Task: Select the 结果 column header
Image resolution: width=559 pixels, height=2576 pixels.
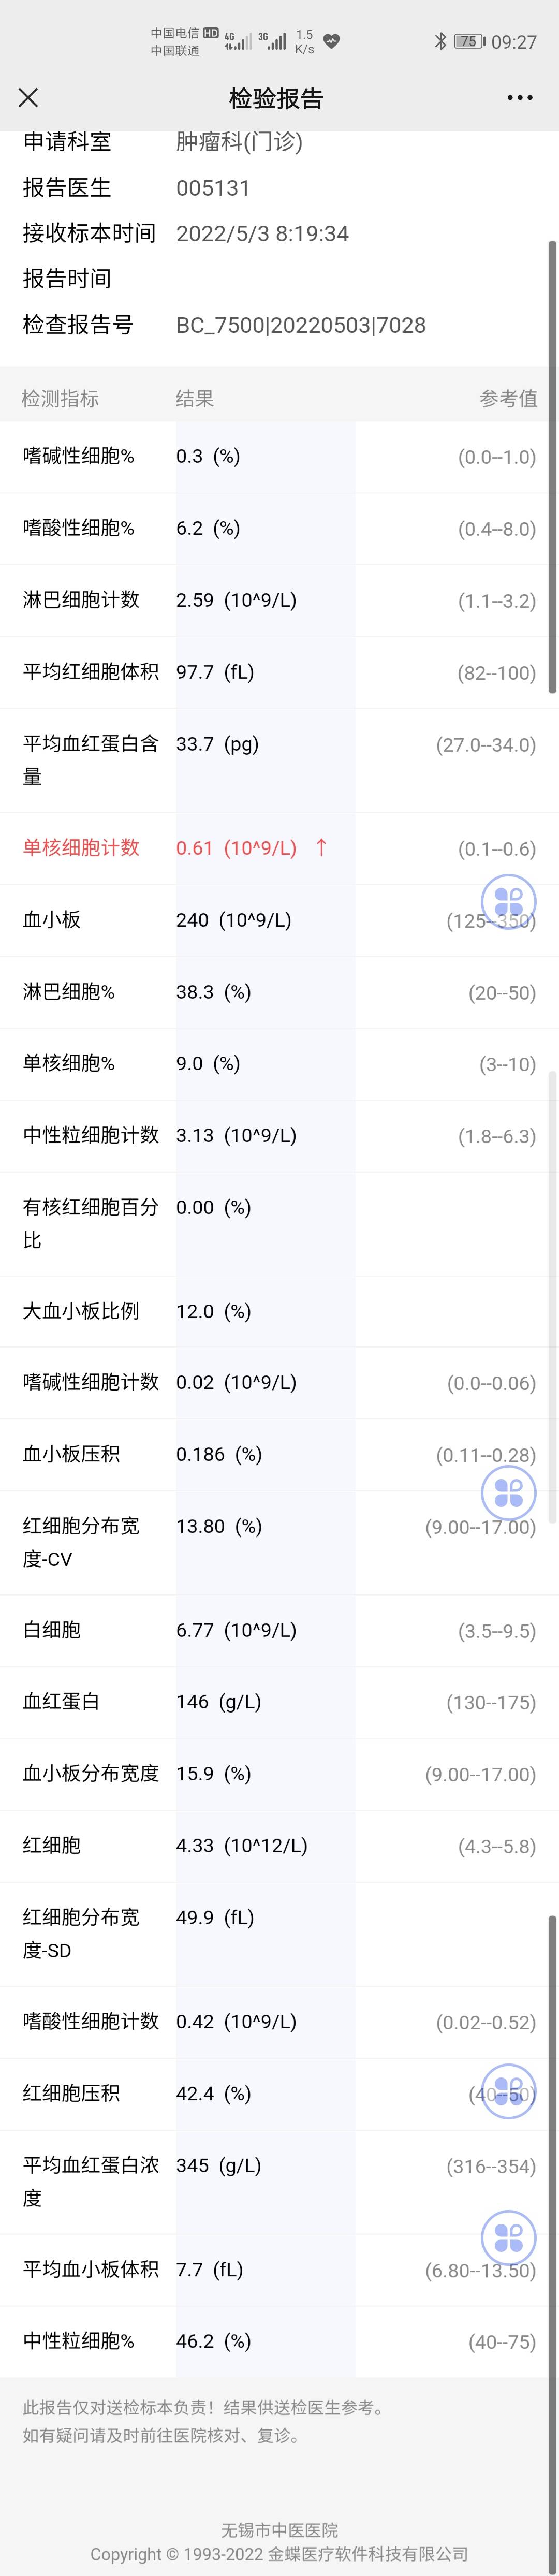Action: 196,398
